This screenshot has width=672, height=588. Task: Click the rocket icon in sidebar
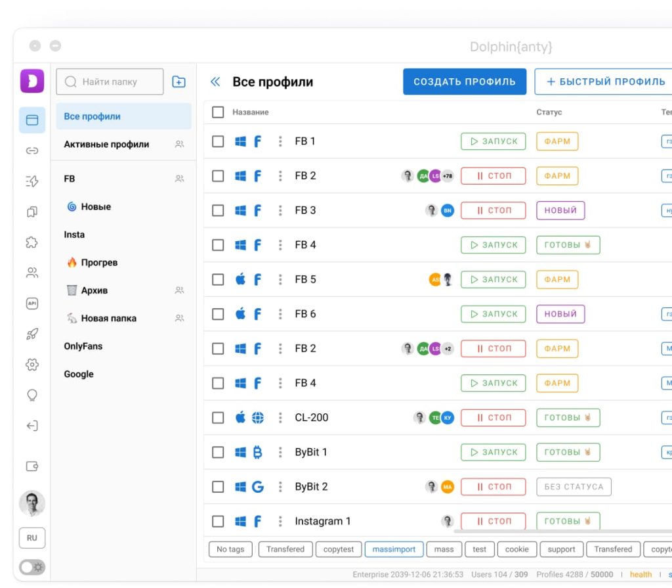point(32,334)
